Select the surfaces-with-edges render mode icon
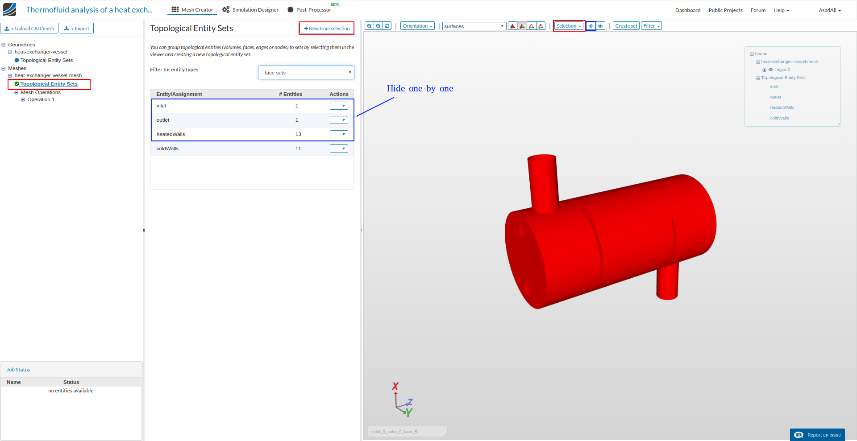 click(522, 26)
